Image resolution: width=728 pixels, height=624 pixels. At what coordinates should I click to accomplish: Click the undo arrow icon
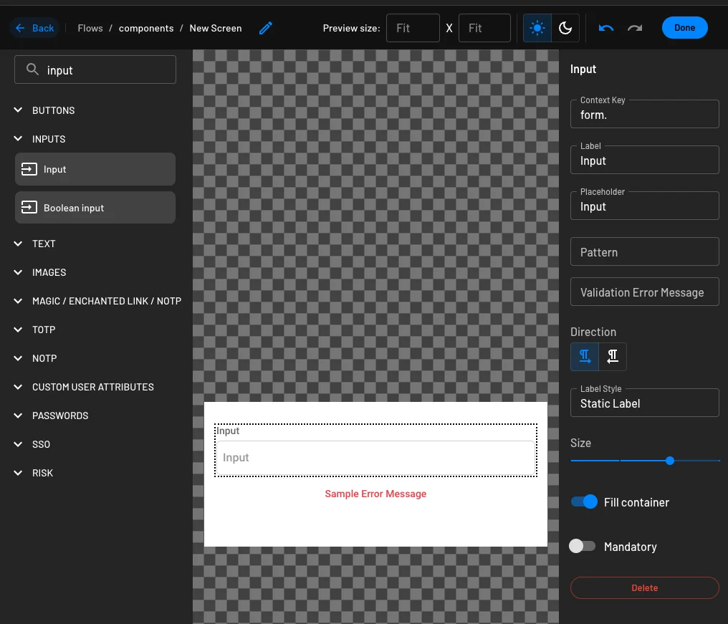[x=606, y=28]
